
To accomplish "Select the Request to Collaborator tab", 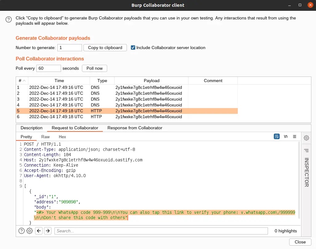I will pyautogui.click(x=75, y=128).
